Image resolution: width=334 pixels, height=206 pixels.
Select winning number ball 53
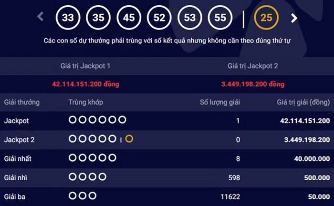pyautogui.click(x=190, y=18)
